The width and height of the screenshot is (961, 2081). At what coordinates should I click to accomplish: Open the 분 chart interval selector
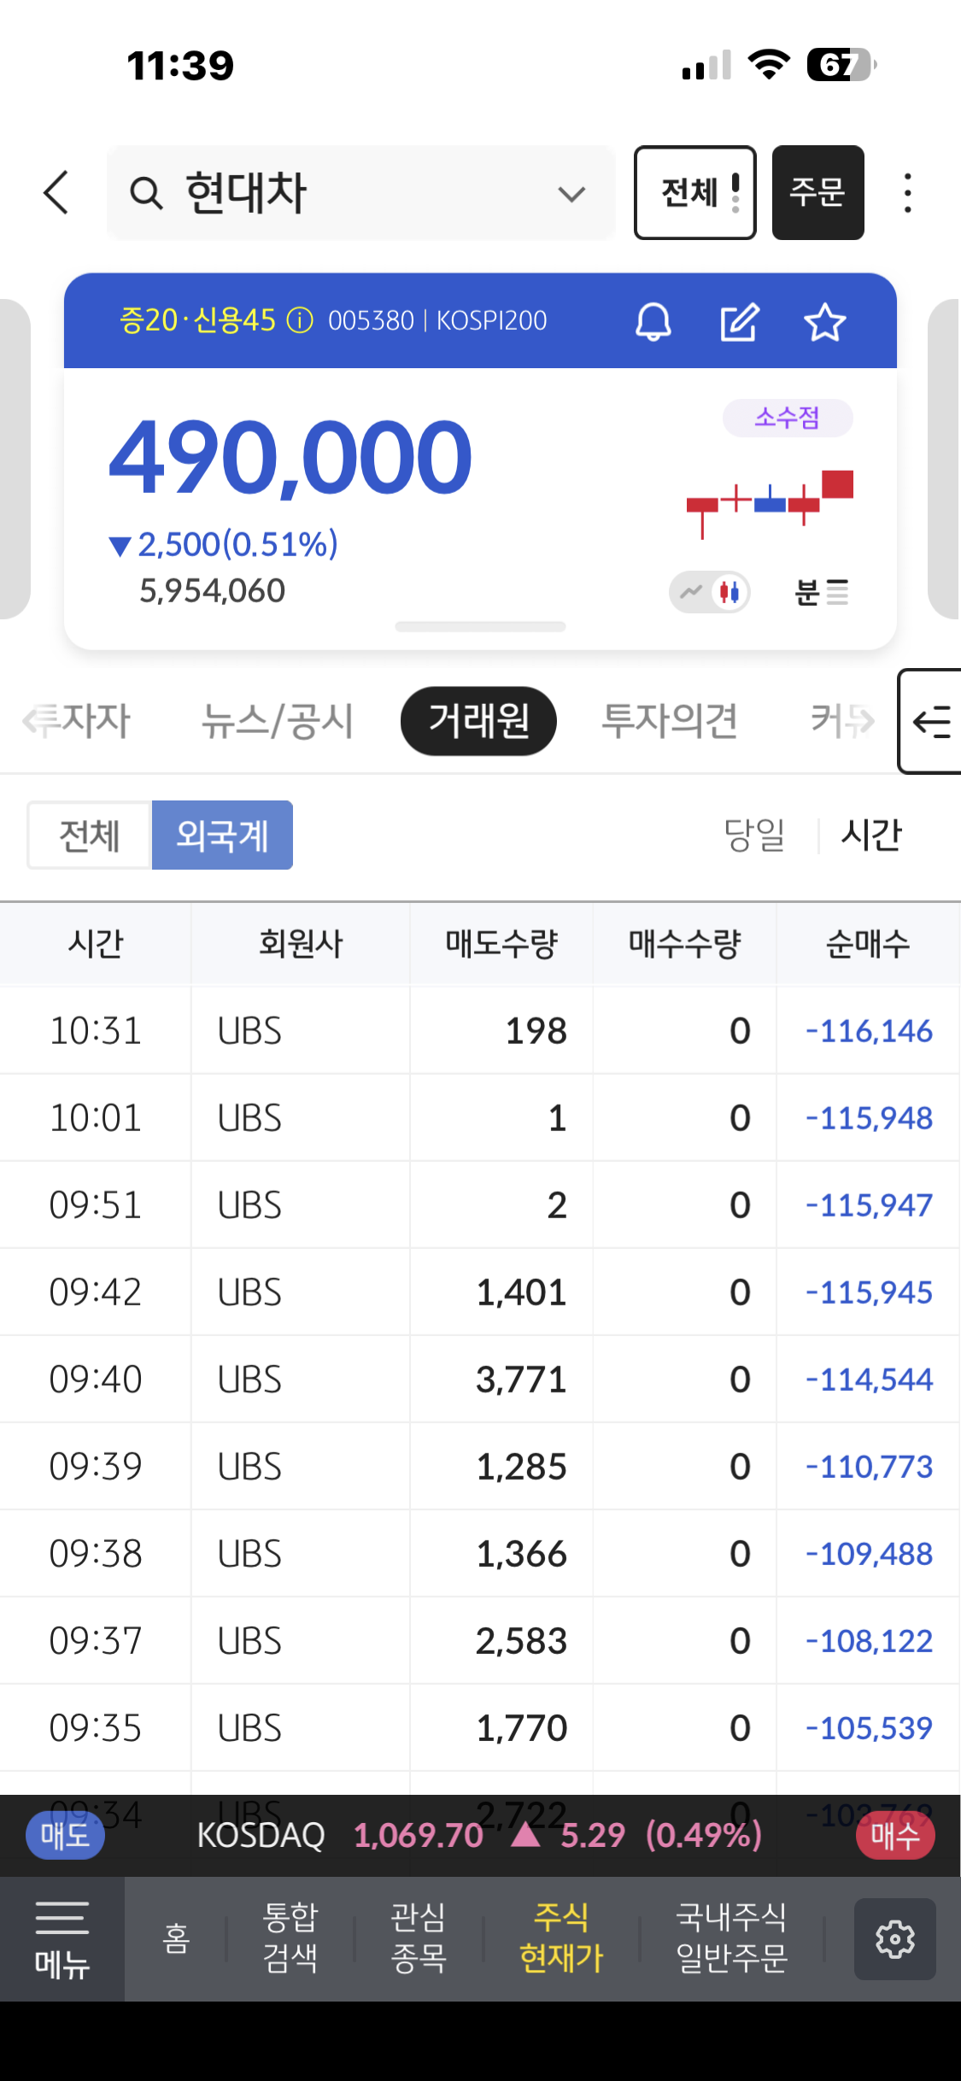coord(821,591)
